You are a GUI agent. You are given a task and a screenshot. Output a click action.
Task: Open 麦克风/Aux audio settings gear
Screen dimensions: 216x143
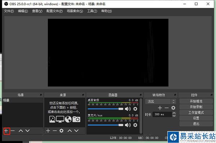coord(135,125)
